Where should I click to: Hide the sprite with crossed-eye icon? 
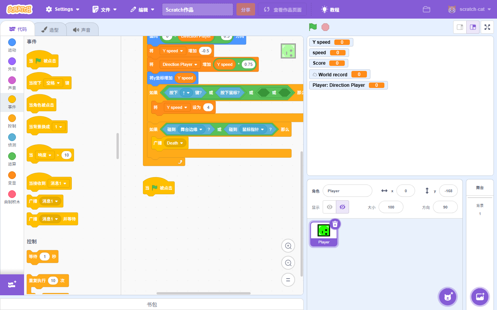click(x=342, y=207)
